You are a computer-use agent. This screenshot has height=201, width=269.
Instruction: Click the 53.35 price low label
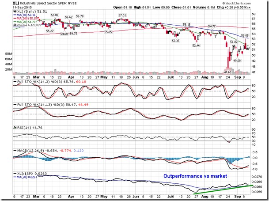coord(176,41)
